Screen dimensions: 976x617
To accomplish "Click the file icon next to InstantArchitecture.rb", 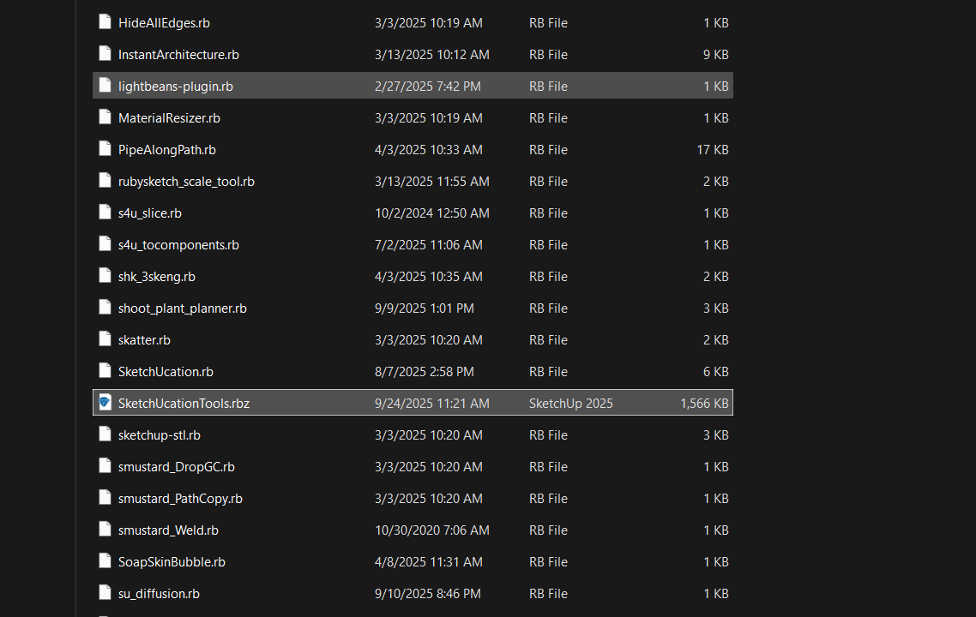I will tap(105, 54).
